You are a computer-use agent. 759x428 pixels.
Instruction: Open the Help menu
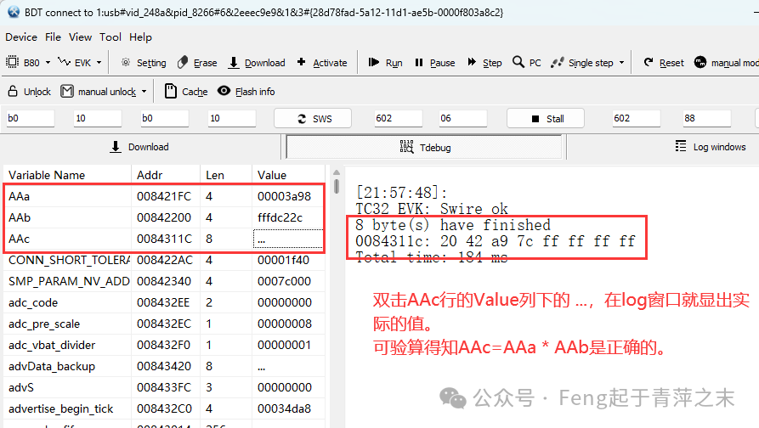click(140, 37)
